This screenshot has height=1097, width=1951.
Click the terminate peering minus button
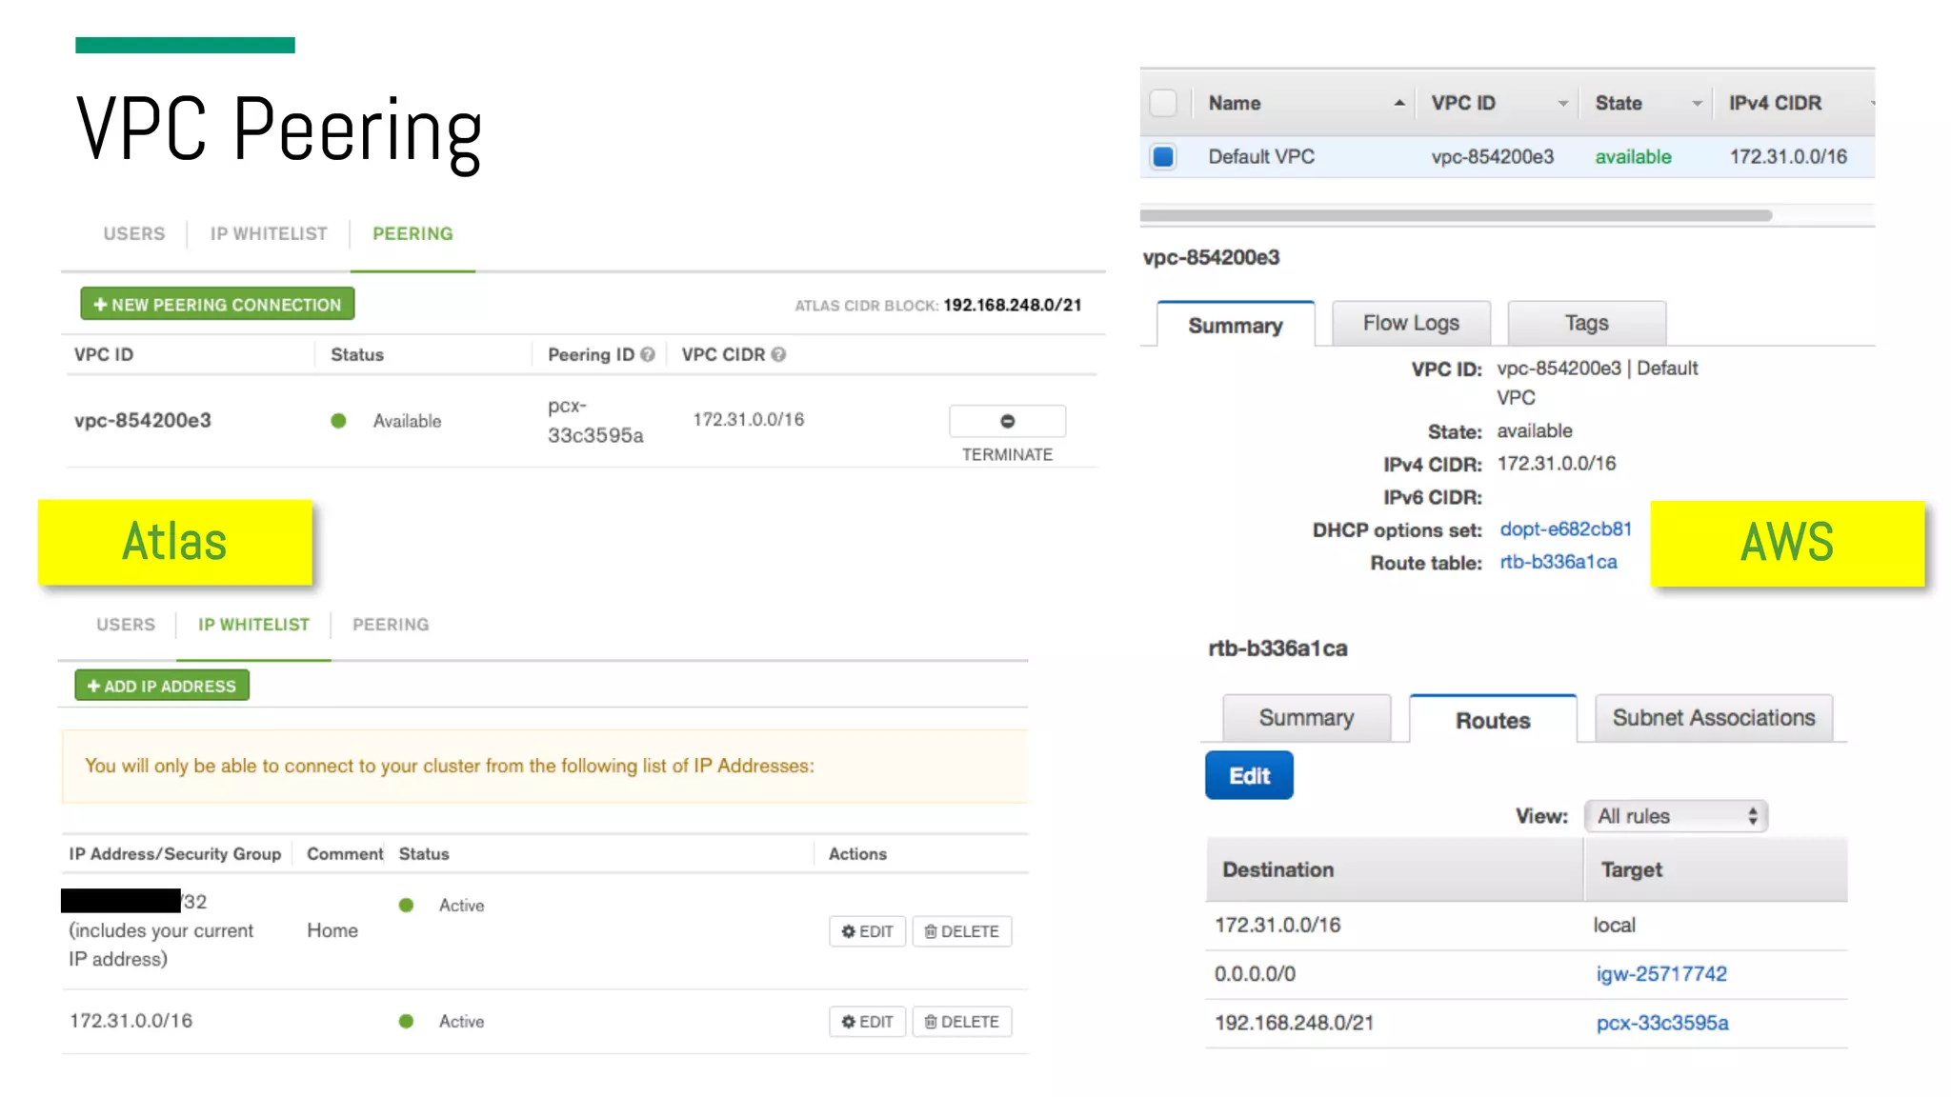(x=1007, y=421)
